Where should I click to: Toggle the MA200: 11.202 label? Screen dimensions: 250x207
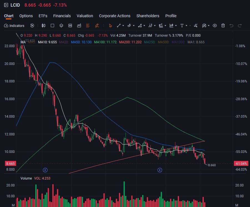click(x=130, y=42)
